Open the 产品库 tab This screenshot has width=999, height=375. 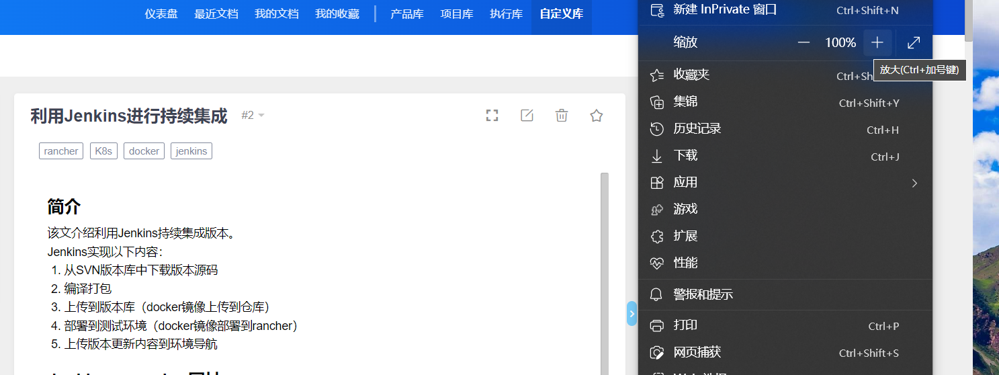[407, 14]
